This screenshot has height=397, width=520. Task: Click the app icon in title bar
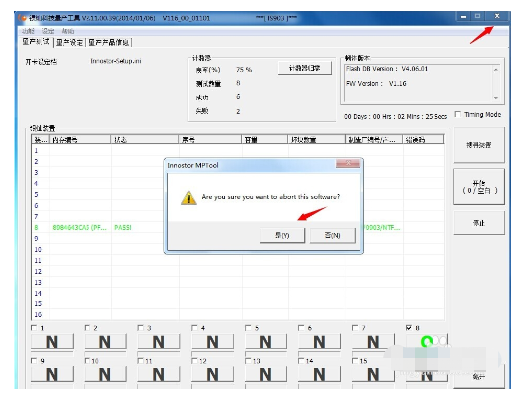[23, 18]
